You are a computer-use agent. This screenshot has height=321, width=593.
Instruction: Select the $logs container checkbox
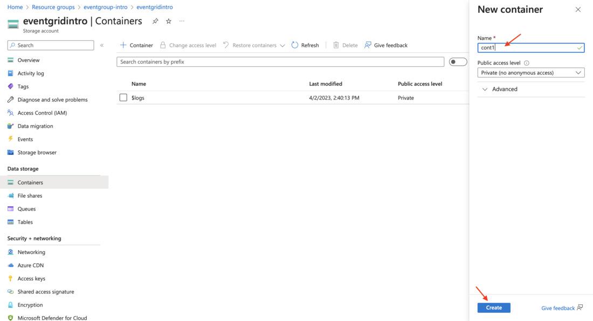pyautogui.click(x=123, y=97)
